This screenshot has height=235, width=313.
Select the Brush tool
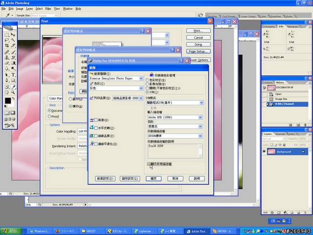[13, 52]
